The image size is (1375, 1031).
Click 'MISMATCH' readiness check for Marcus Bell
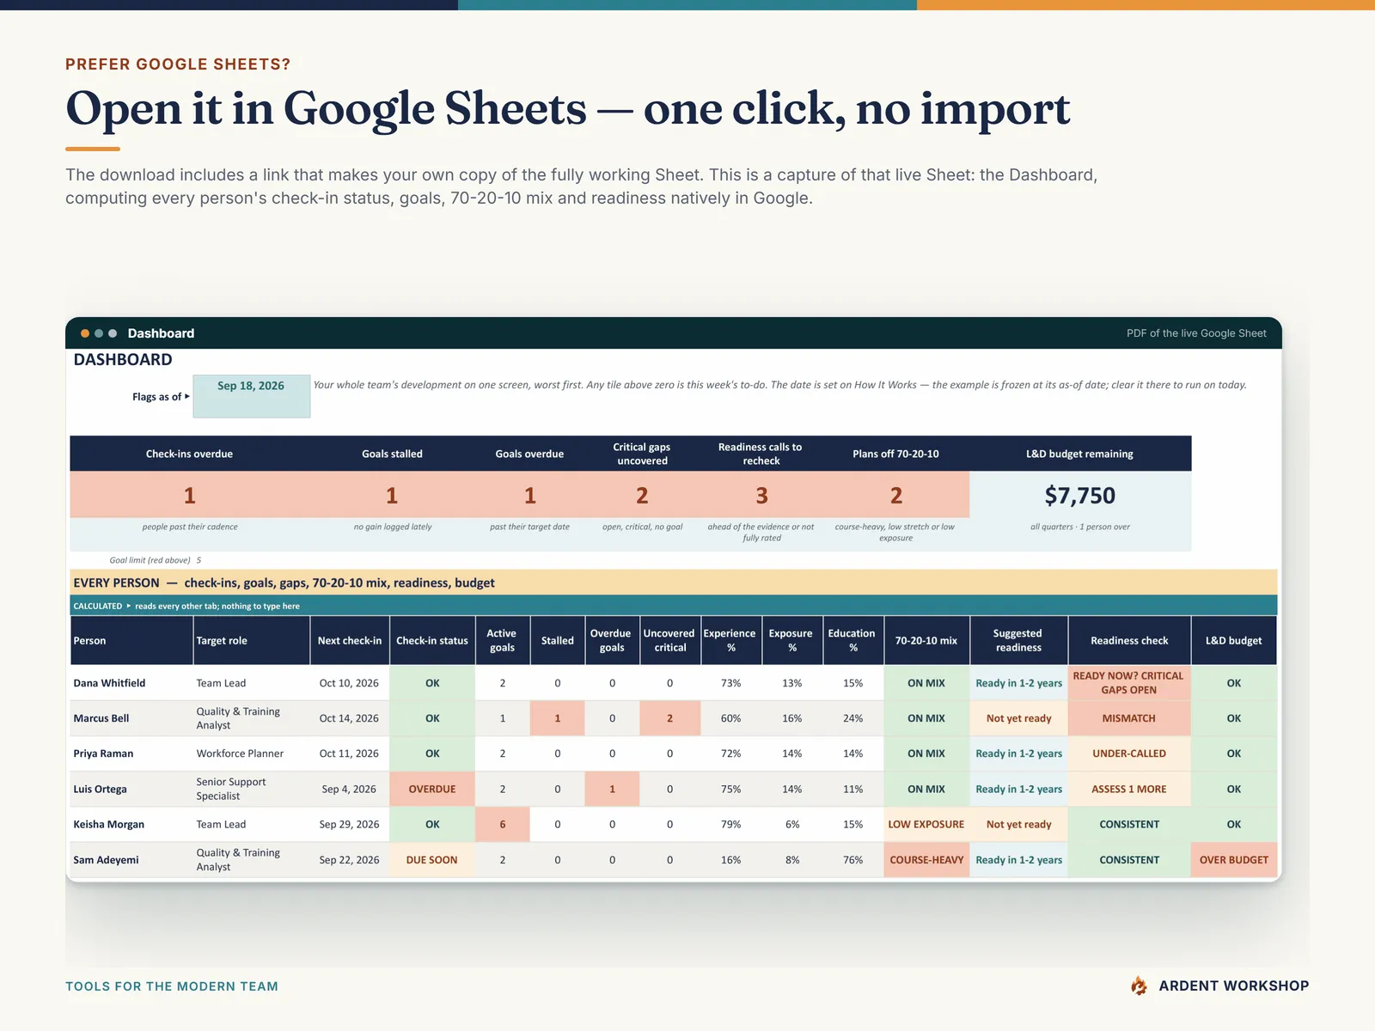[1129, 718]
